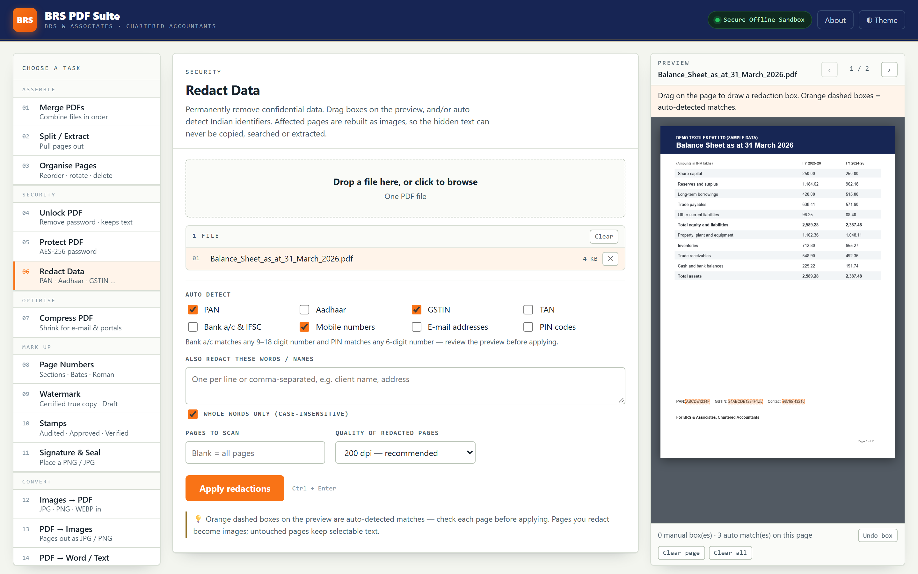The height and width of the screenshot is (574, 918).
Task: Open the redacted pages quality dropdown
Action: click(x=405, y=453)
